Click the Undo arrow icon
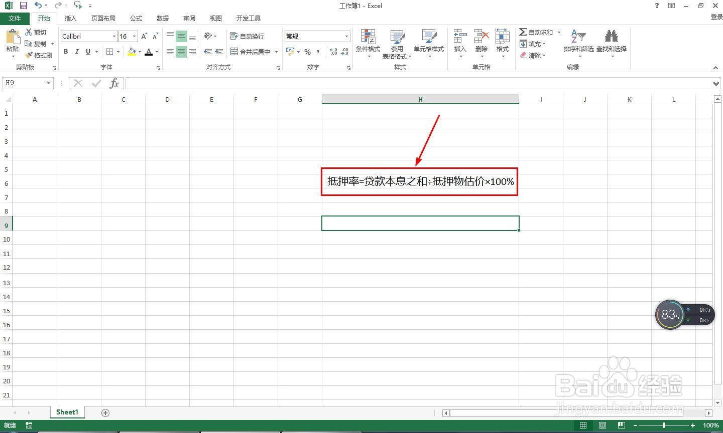This screenshot has width=723, height=433. coord(38,6)
